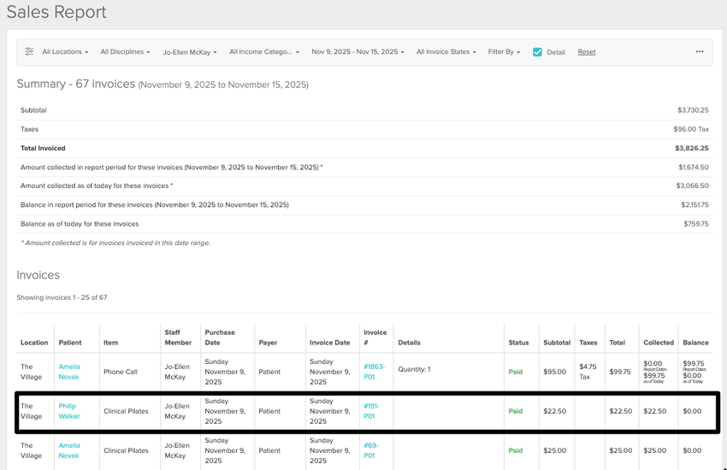Open the Filter By menu
This screenshot has height=470, width=727.
pos(504,52)
